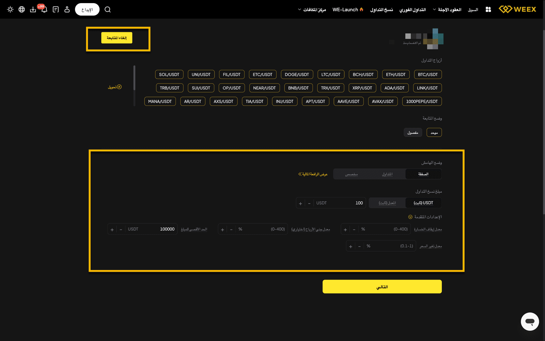Open the نسخ التداول copy trading menu
Screen dimensions: 545x341
381,10
